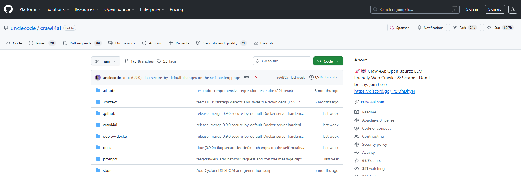The height and width of the screenshot is (176, 521).
Task: Focus the Search or jump to field
Action: coord(415,9)
